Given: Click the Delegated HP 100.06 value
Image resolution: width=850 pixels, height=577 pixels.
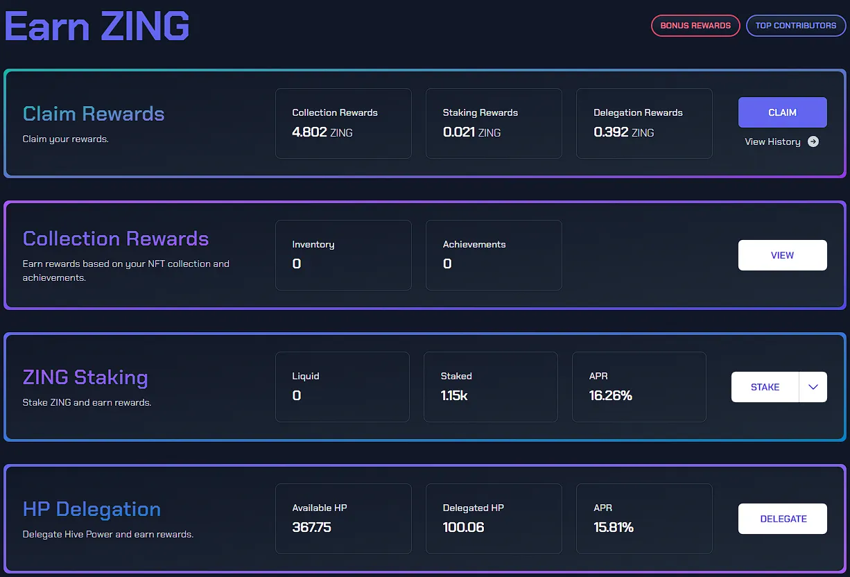Looking at the screenshot, I should [x=464, y=527].
